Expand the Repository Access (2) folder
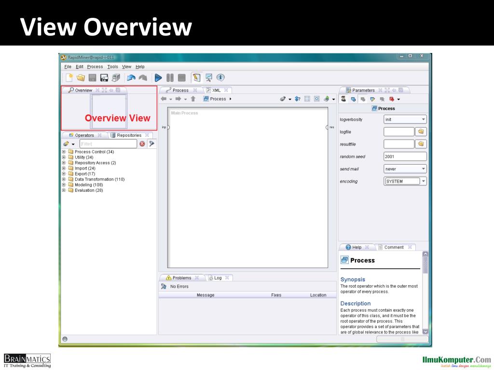Viewport: 494px width, 370px height. click(x=64, y=163)
